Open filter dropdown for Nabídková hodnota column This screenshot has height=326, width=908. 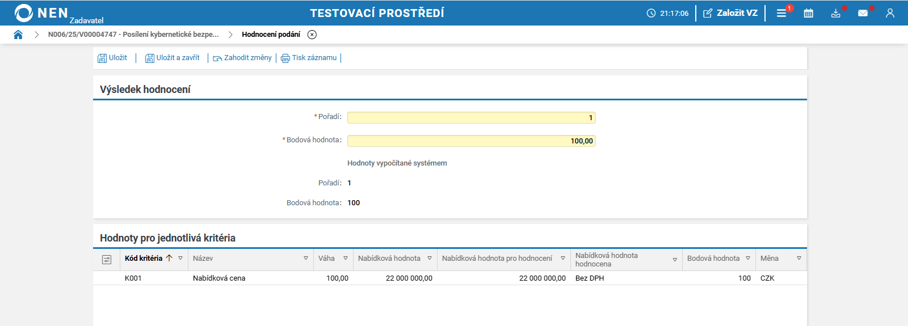click(430, 258)
